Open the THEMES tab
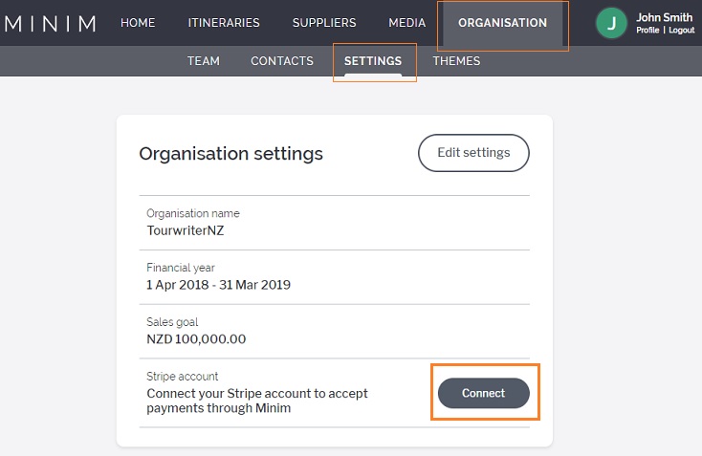 456,61
